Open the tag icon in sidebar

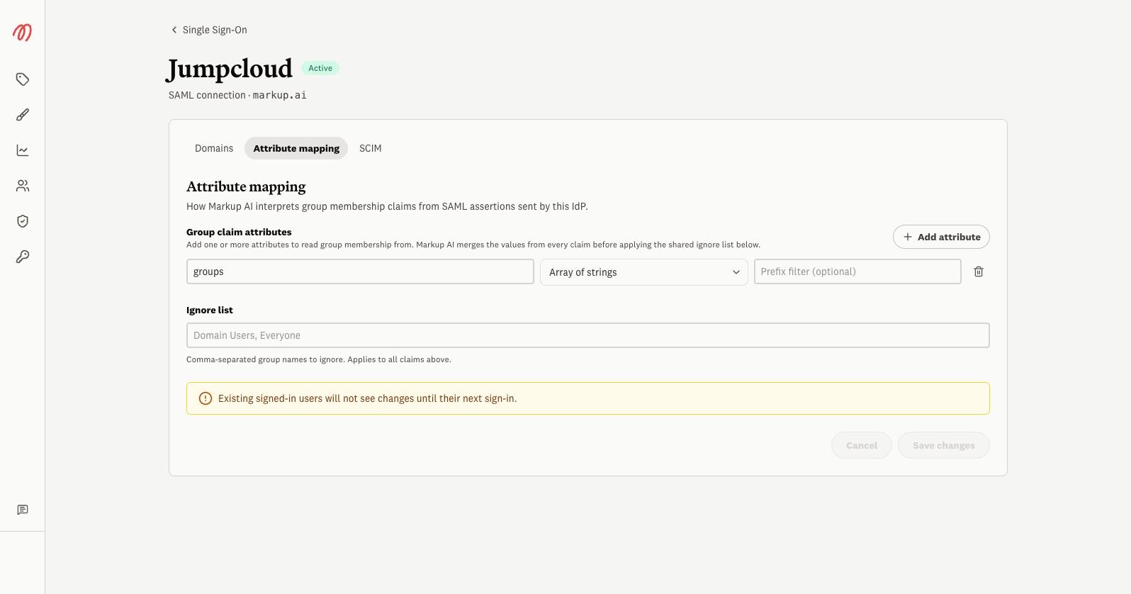(23, 79)
